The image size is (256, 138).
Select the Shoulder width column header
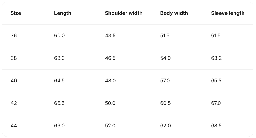124,13
